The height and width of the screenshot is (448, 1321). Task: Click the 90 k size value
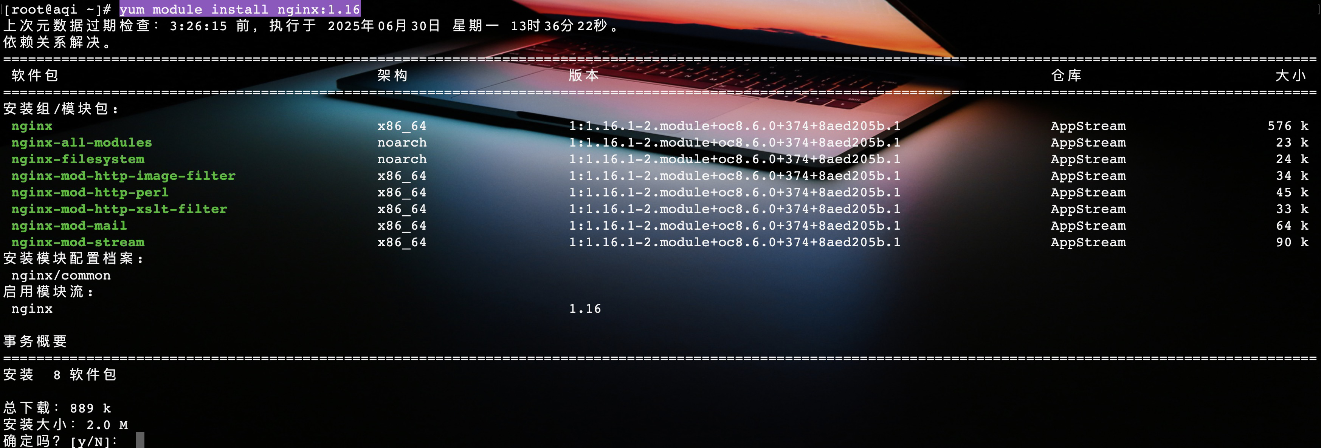point(1292,242)
